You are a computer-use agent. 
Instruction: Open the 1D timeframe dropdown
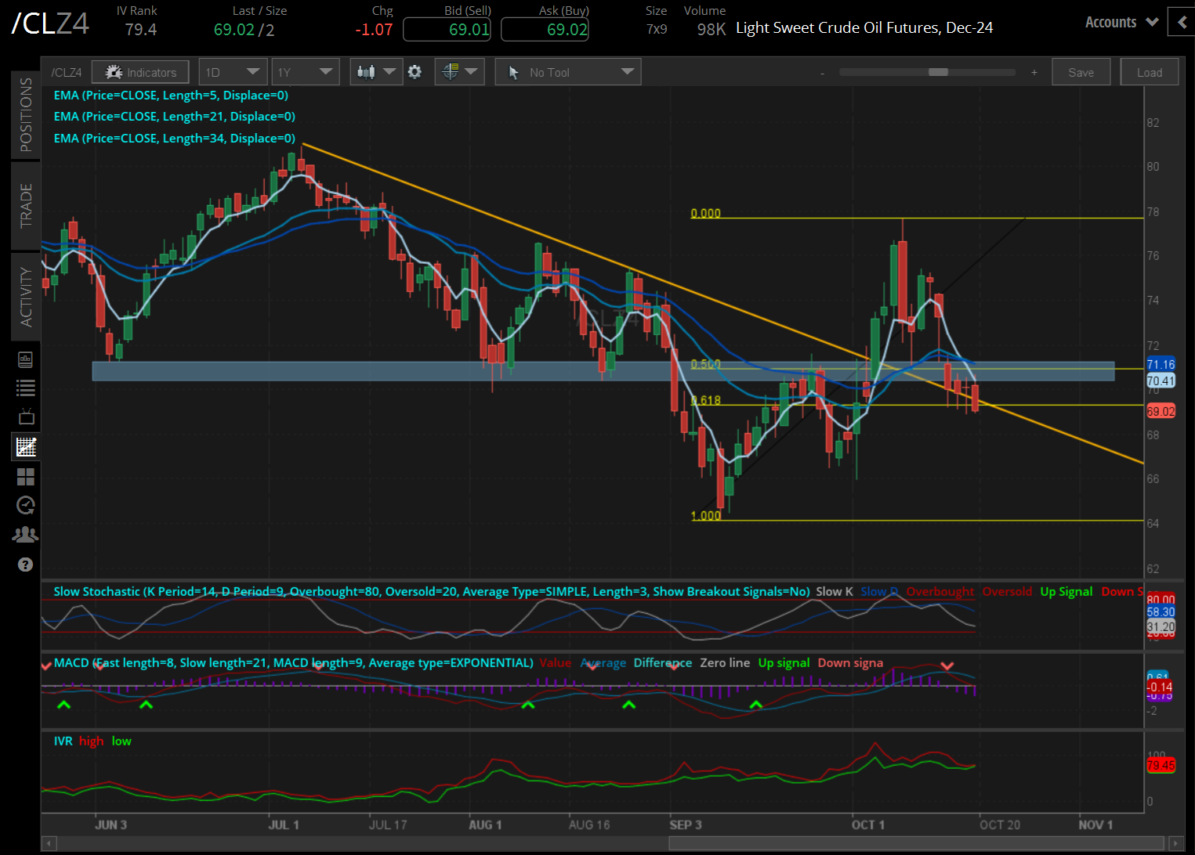[x=233, y=71]
